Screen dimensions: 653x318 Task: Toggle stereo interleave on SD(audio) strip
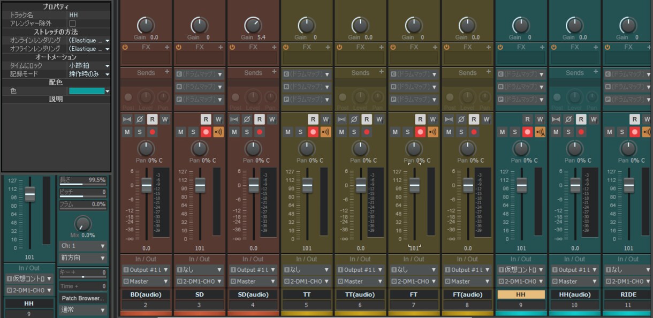234,119
